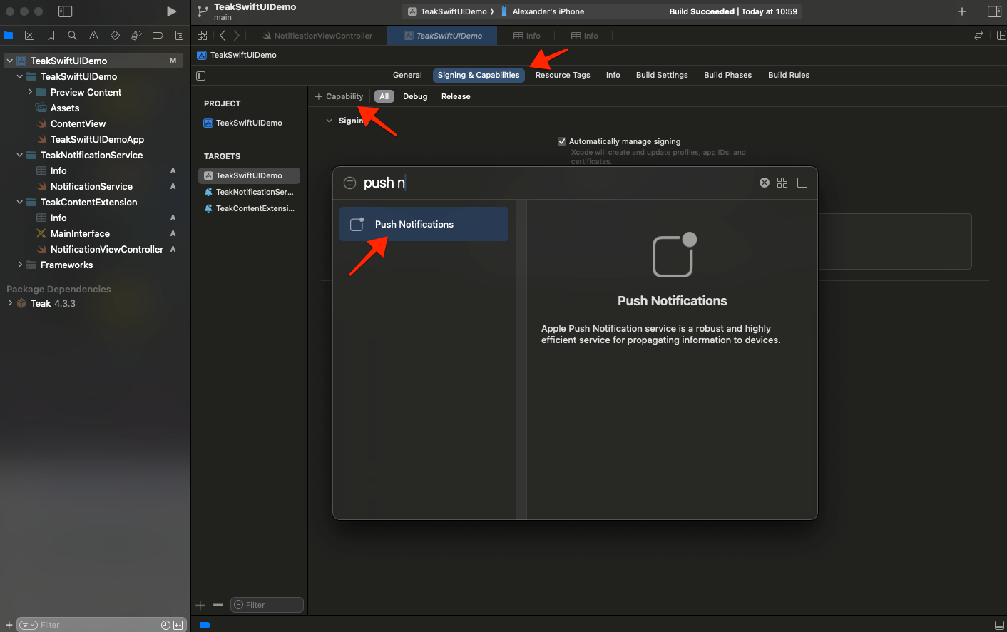Expand the Teak 4.3.3 package

click(9, 303)
